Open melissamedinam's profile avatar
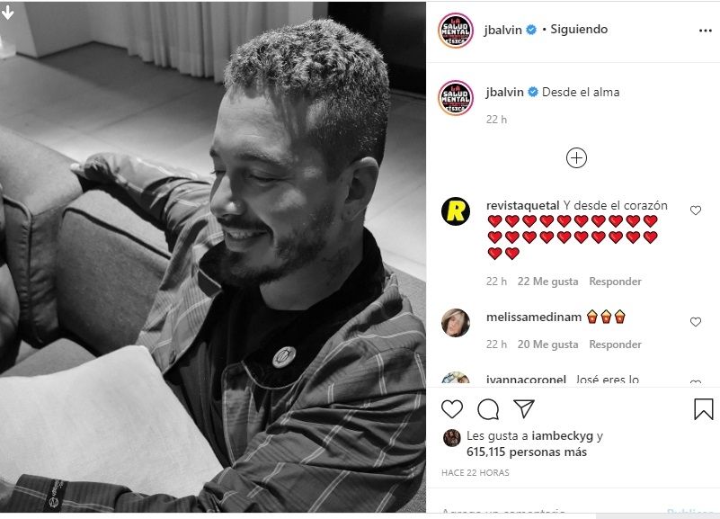The width and height of the screenshot is (720, 519). coord(456,323)
